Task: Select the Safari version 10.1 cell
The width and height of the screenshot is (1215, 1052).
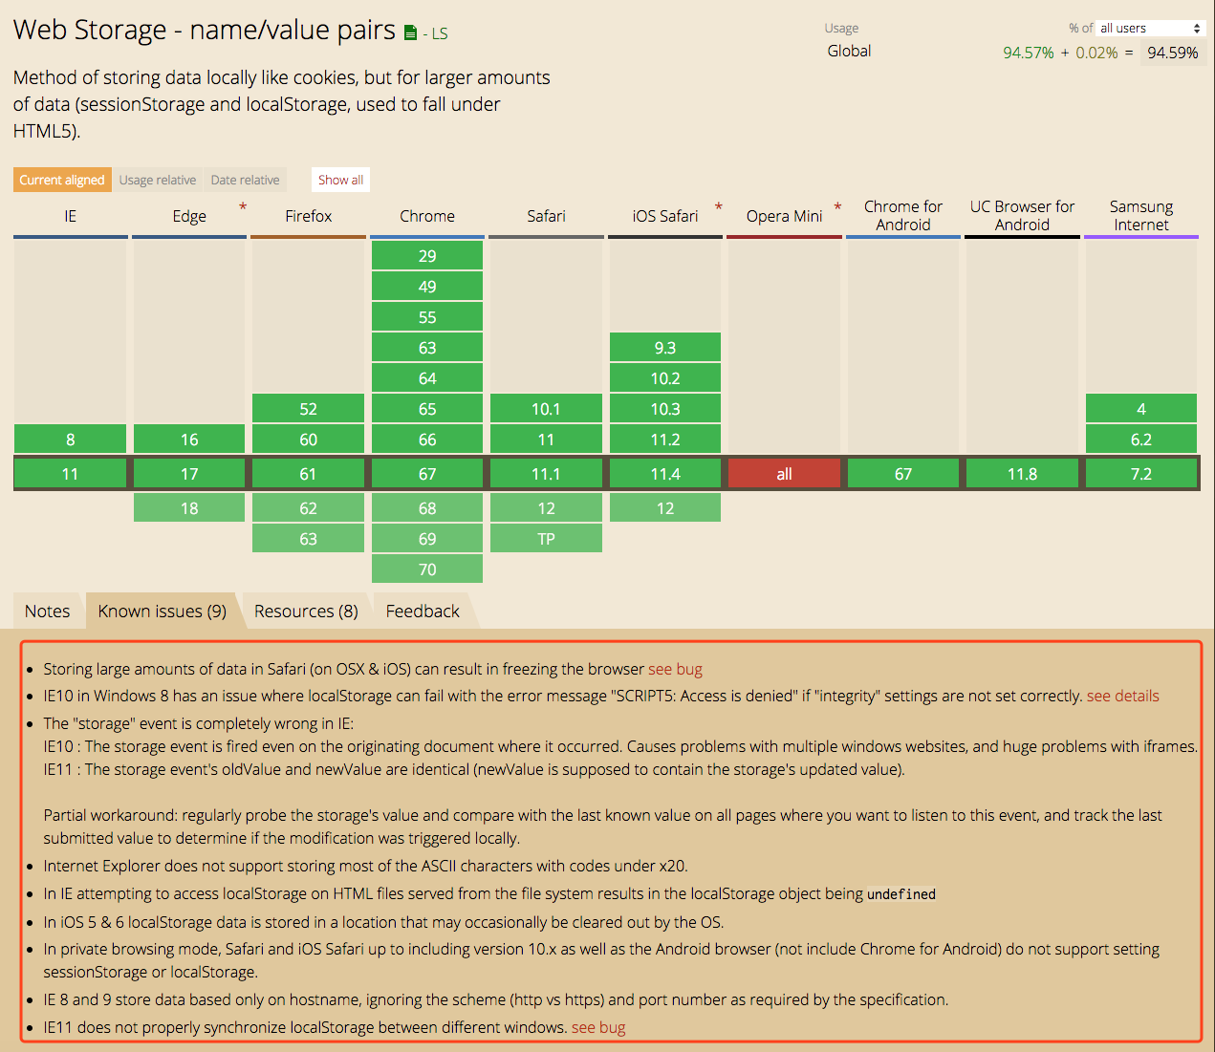Action: (546, 409)
